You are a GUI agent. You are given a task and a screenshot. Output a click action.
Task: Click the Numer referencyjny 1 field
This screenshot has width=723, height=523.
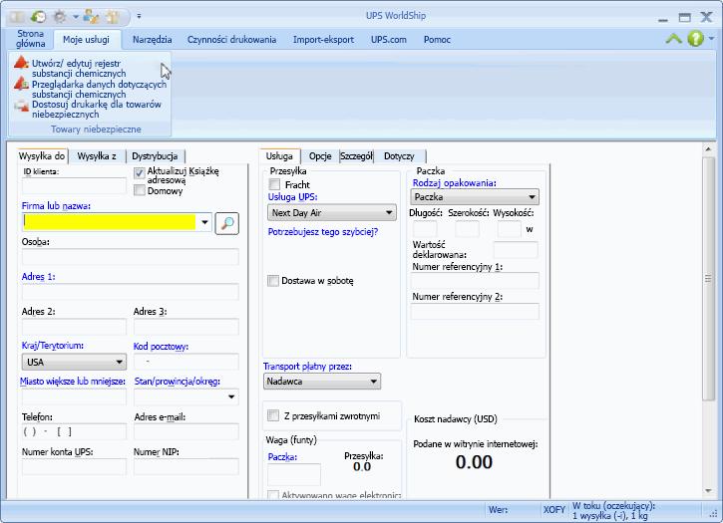coord(475,280)
